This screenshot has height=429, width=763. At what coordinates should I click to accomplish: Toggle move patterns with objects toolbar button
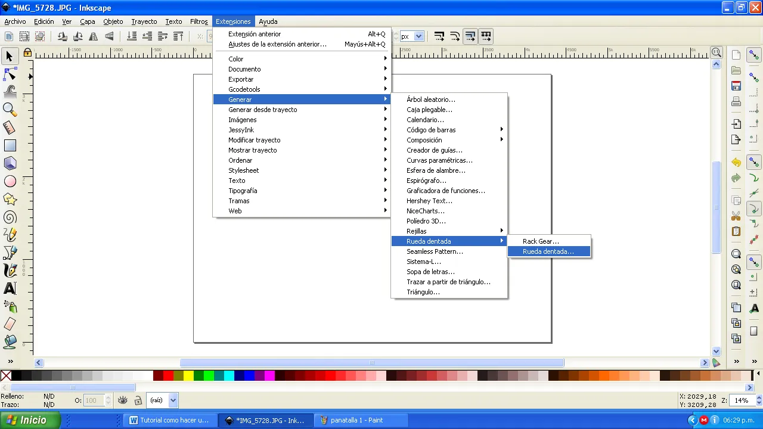[x=486, y=36]
